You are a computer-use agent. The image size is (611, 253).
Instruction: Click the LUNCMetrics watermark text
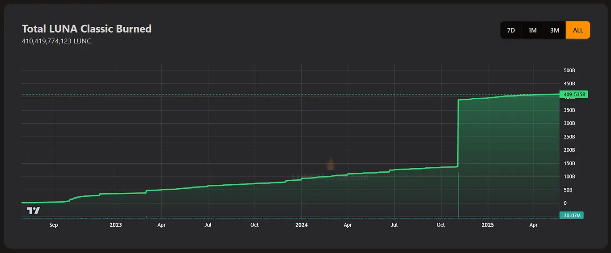point(330,177)
